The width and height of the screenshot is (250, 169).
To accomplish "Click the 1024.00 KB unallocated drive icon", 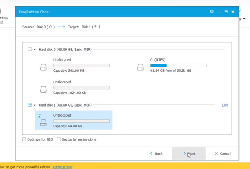I will [43, 89].
